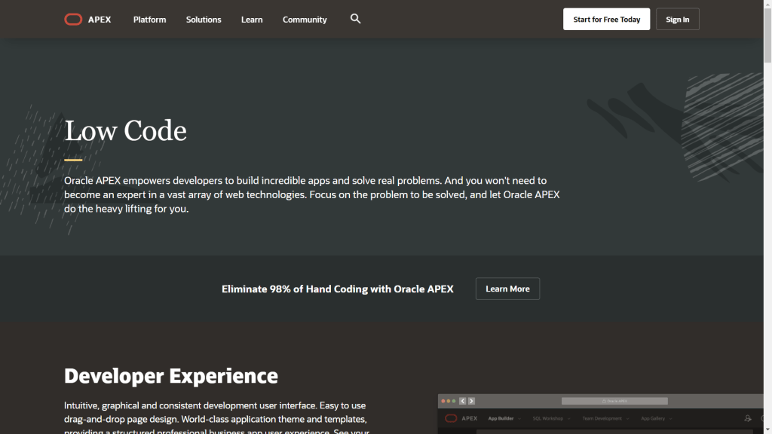Open the Platform menu
This screenshot has width=772, height=434.
tap(149, 19)
